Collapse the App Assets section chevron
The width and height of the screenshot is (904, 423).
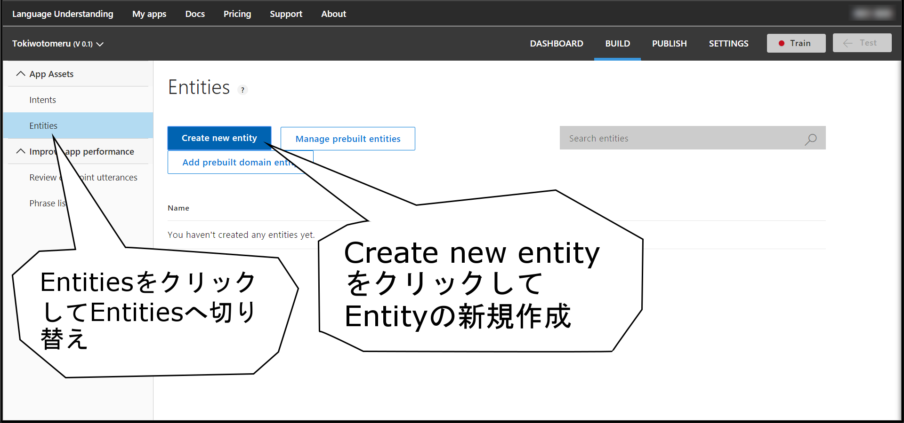(21, 74)
